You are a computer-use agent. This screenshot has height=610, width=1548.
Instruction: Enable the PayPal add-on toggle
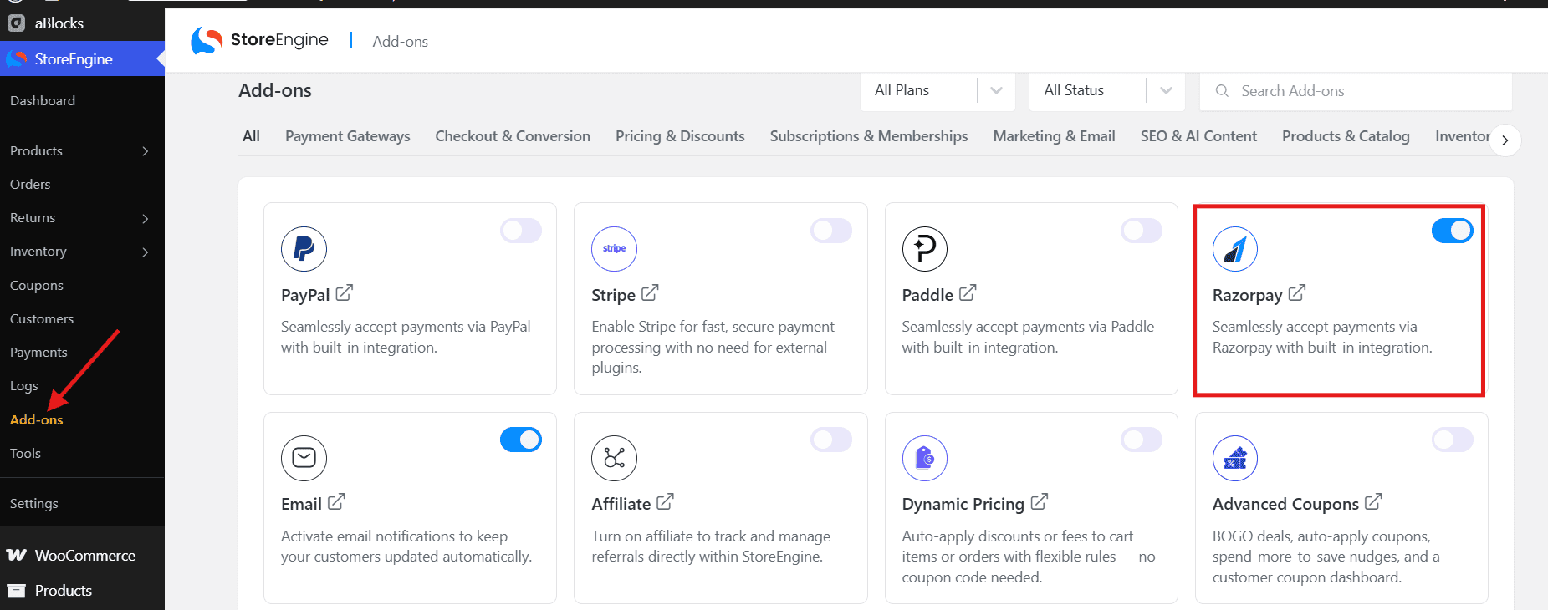coord(521,231)
